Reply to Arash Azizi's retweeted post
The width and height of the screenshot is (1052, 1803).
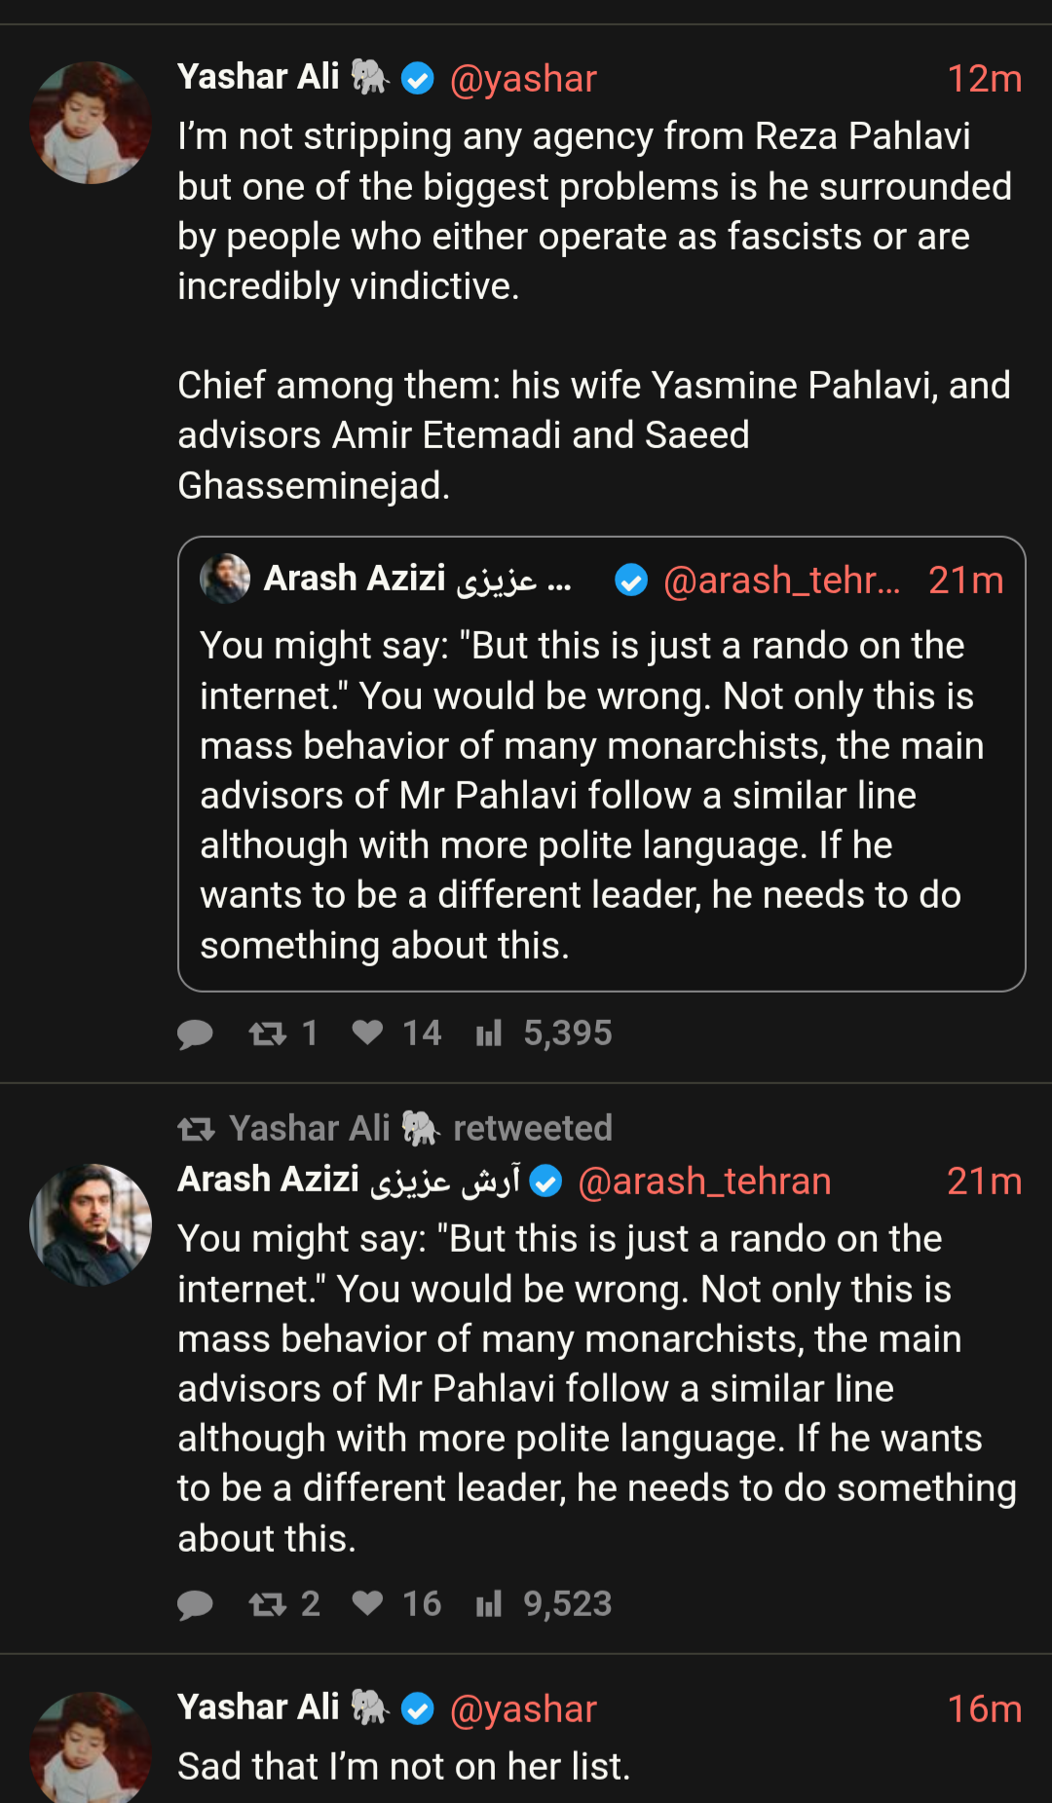pos(195,1604)
